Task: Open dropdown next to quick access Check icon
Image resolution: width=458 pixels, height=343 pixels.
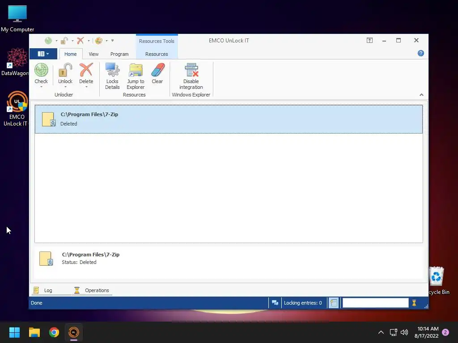Action: click(56, 41)
